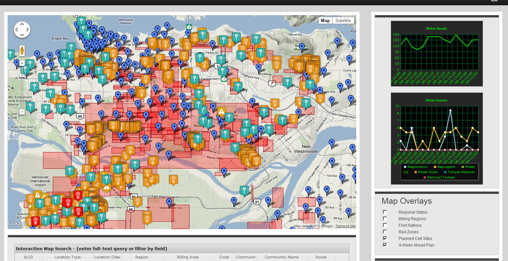Pan the map down with the arrow control
This screenshot has height=261, width=508.
pos(22,35)
